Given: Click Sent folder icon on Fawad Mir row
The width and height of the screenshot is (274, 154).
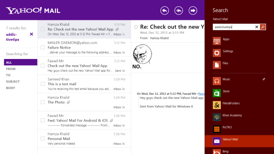Looking at the screenshot, I should [124, 71].
